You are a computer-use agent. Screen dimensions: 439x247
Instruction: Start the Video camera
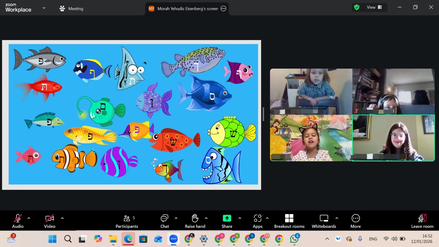pos(50,221)
